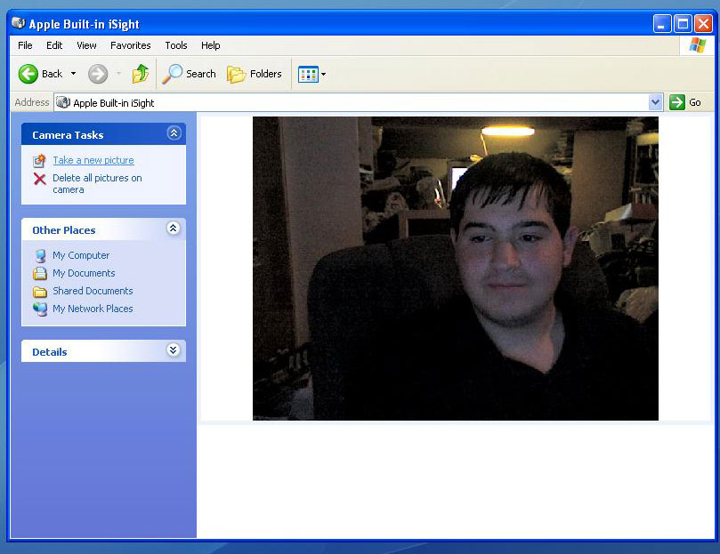The width and height of the screenshot is (720, 554).
Task: Open My Network Places link
Action: 93,309
